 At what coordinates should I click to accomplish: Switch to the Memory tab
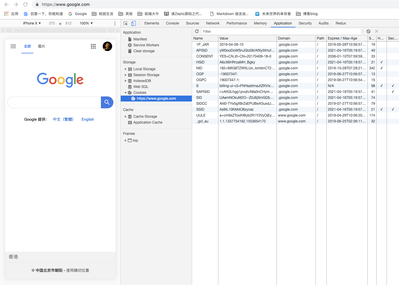click(x=260, y=23)
